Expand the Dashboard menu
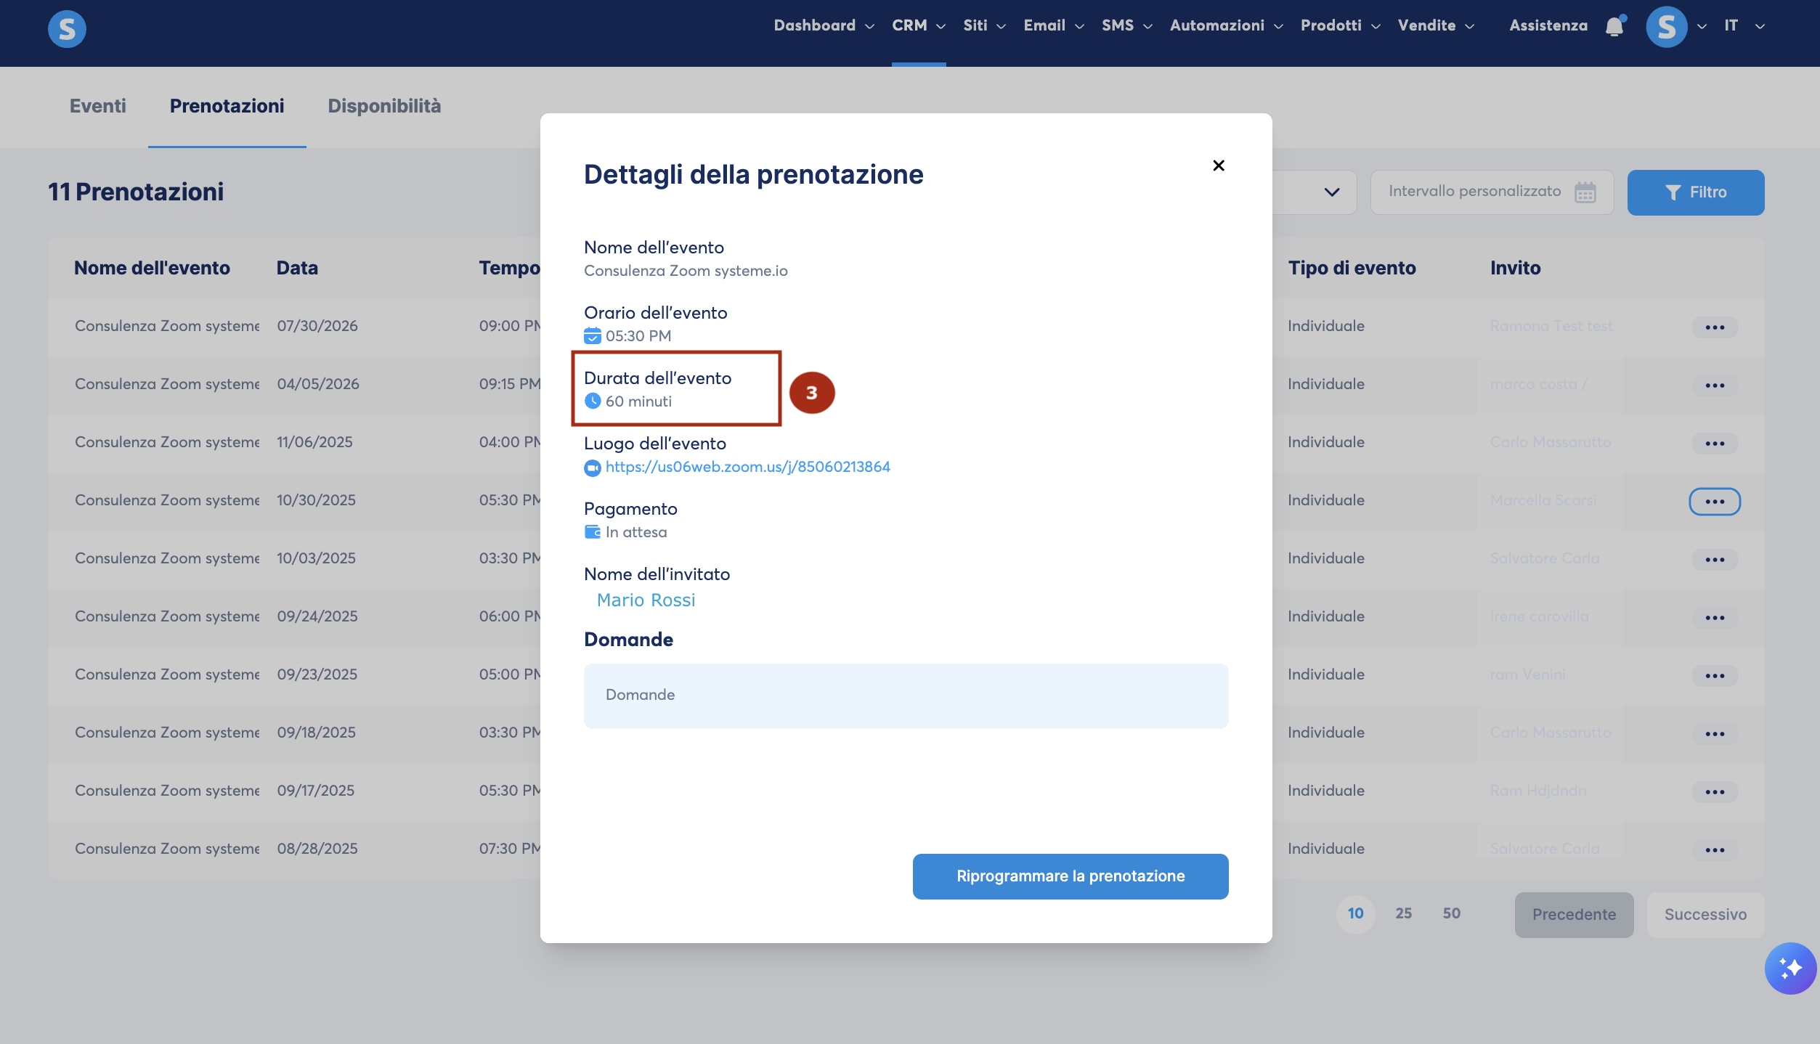 point(824,25)
